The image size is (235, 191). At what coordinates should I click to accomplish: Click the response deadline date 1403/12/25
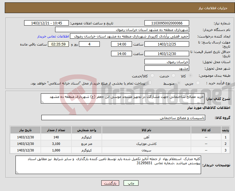pos(167,44)
